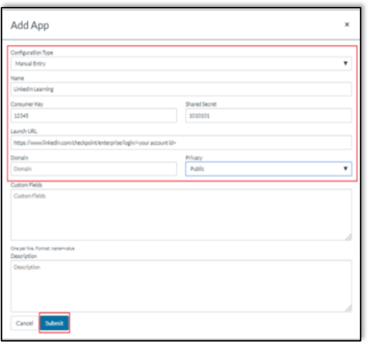This screenshot has height=343, width=369.
Task: Grab Custom Fields textarea resize handle
Action: click(x=348, y=237)
